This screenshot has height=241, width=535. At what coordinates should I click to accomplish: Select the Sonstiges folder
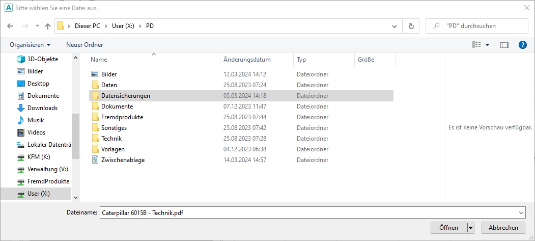point(114,128)
